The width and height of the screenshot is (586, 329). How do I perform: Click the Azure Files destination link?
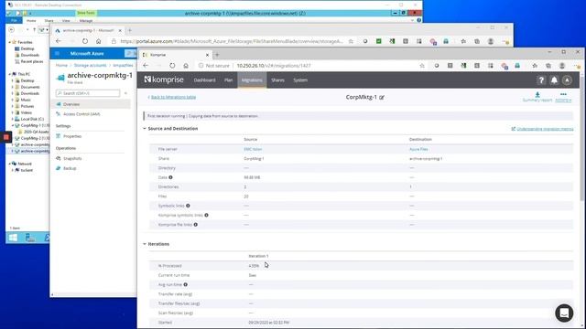(x=418, y=149)
